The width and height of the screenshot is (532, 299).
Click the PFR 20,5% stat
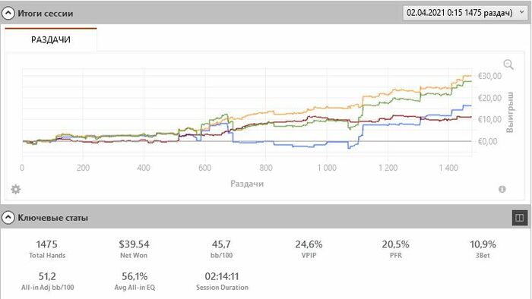pyautogui.click(x=396, y=249)
